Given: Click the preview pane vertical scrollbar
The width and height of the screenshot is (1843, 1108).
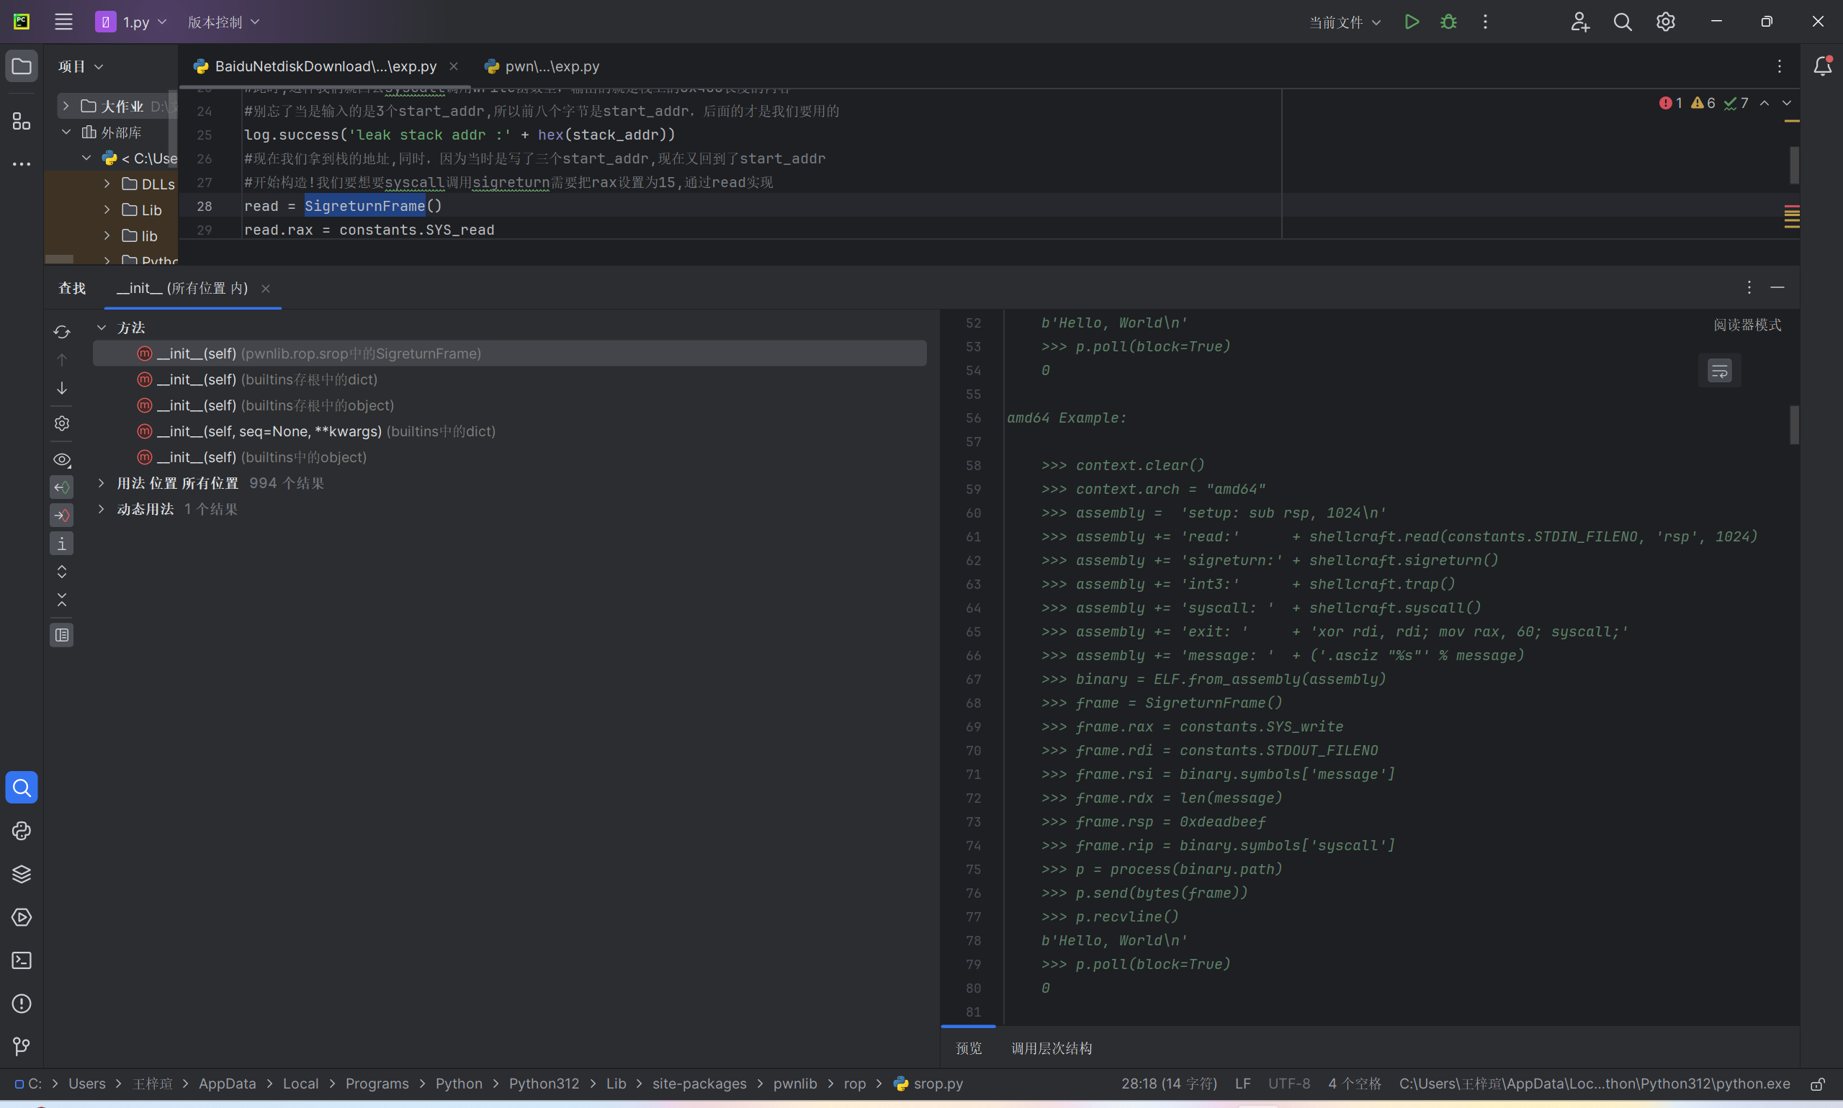Looking at the screenshot, I should [1794, 424].
